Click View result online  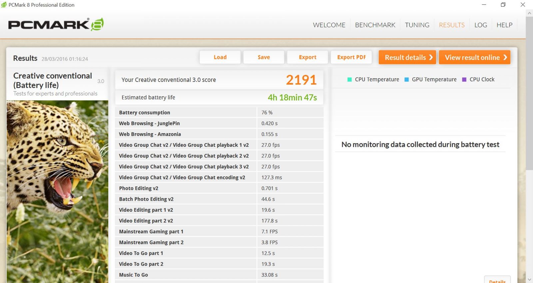[474, 57]
